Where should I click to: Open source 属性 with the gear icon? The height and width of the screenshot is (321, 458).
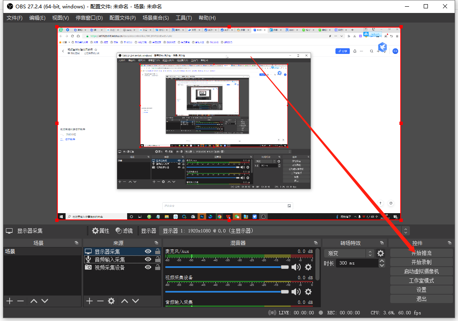[100, 231]
